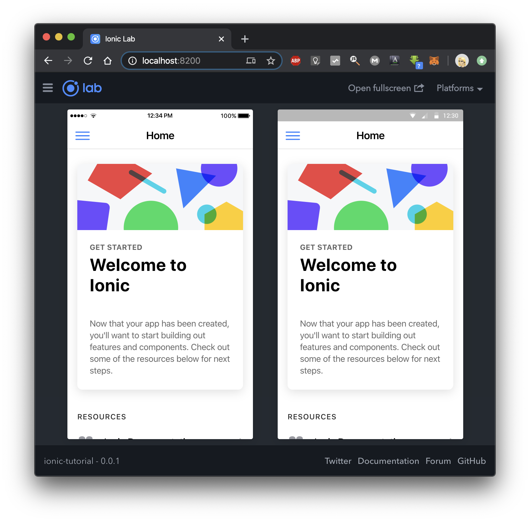
Task: Click RESOURCES header in Android preview
Action: pyautogui.click(x=312, y=417)
